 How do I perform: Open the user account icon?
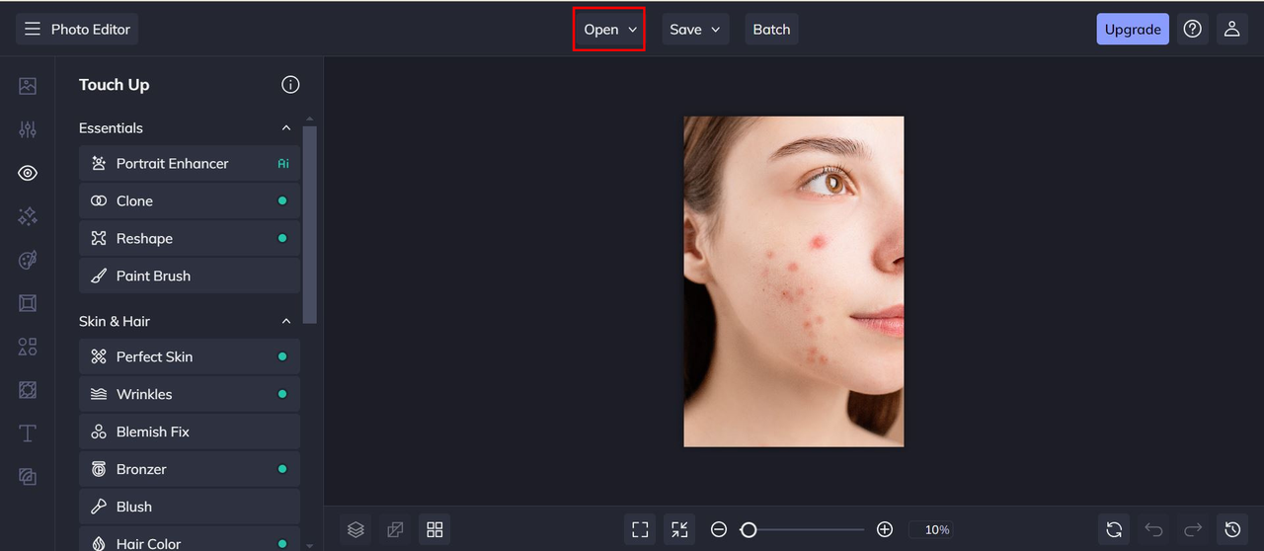click(x=1231, y=30)
